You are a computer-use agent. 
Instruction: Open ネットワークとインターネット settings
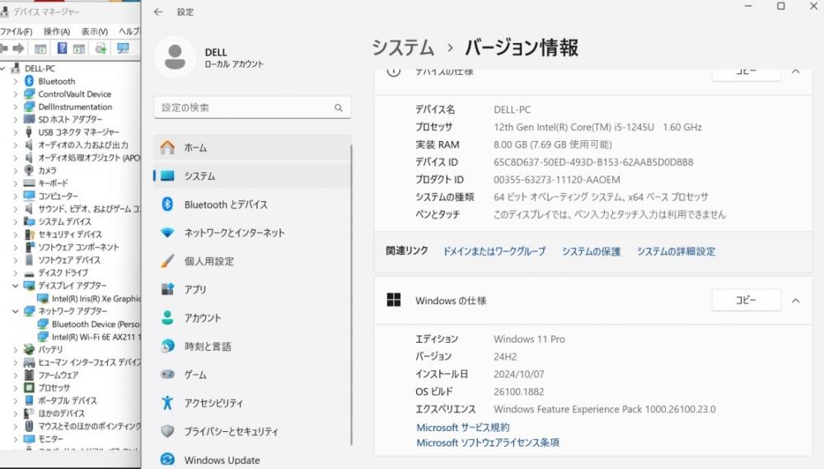tap(252, 233)
